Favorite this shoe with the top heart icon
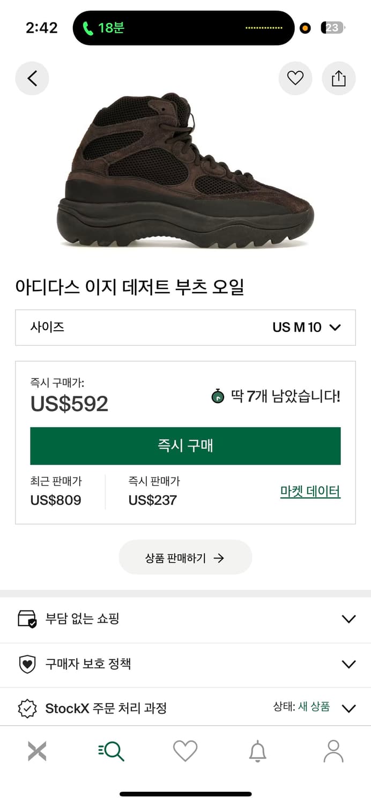Screen dimensions: 371x804 tap(295, 79)
